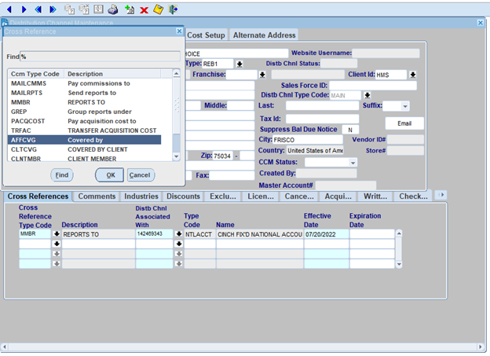Open the Suffix dropdown
Screen dimensions: 490x356
coord(405,106)
